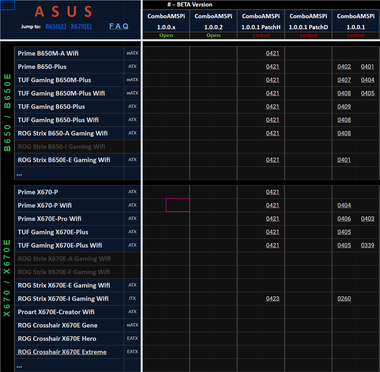Select the Prime B650M-A Wifi name cell
The width and height of the screenshot is (380, 372).
(x=69, y=53)
